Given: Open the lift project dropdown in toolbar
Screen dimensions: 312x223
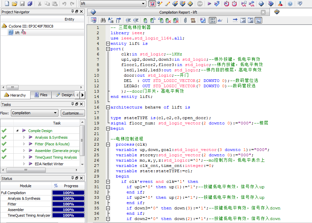Looking at the screenshot, I should click(x=143, y=4).
